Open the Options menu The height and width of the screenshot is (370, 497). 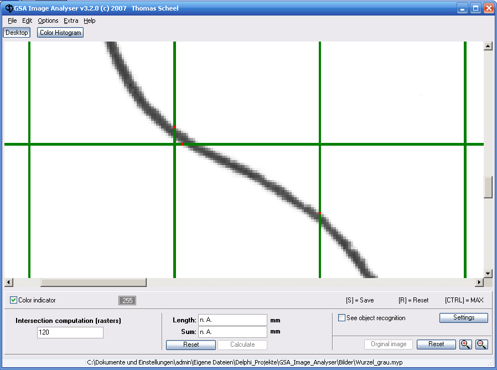point(48,20)
